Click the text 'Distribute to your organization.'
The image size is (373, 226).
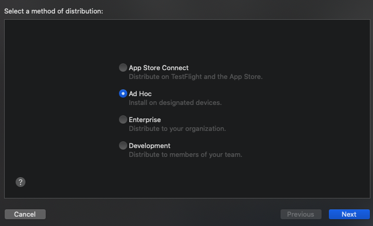coord(177,129)
